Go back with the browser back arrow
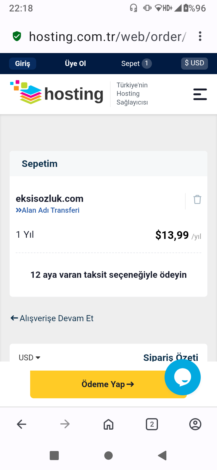Image resolution: width=217 pixels, height=470 pixels. pyautogui.click(x=22, y=424)
